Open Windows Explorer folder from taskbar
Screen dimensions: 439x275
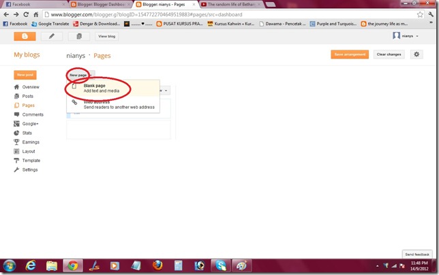point(52,265)
